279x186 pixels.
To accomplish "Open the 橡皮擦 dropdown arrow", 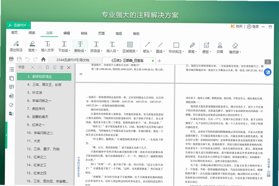I will coord(240,52).
